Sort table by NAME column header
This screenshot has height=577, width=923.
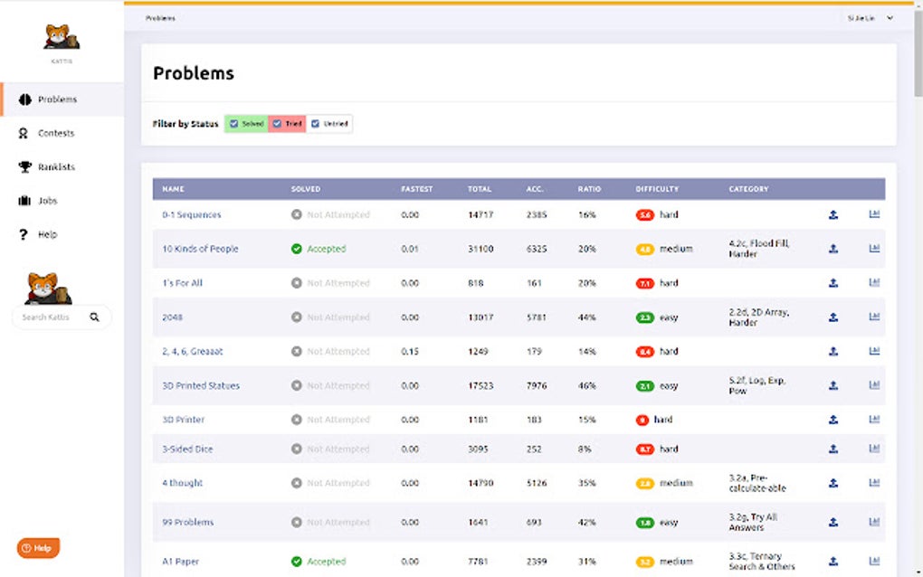pos(173,189)
